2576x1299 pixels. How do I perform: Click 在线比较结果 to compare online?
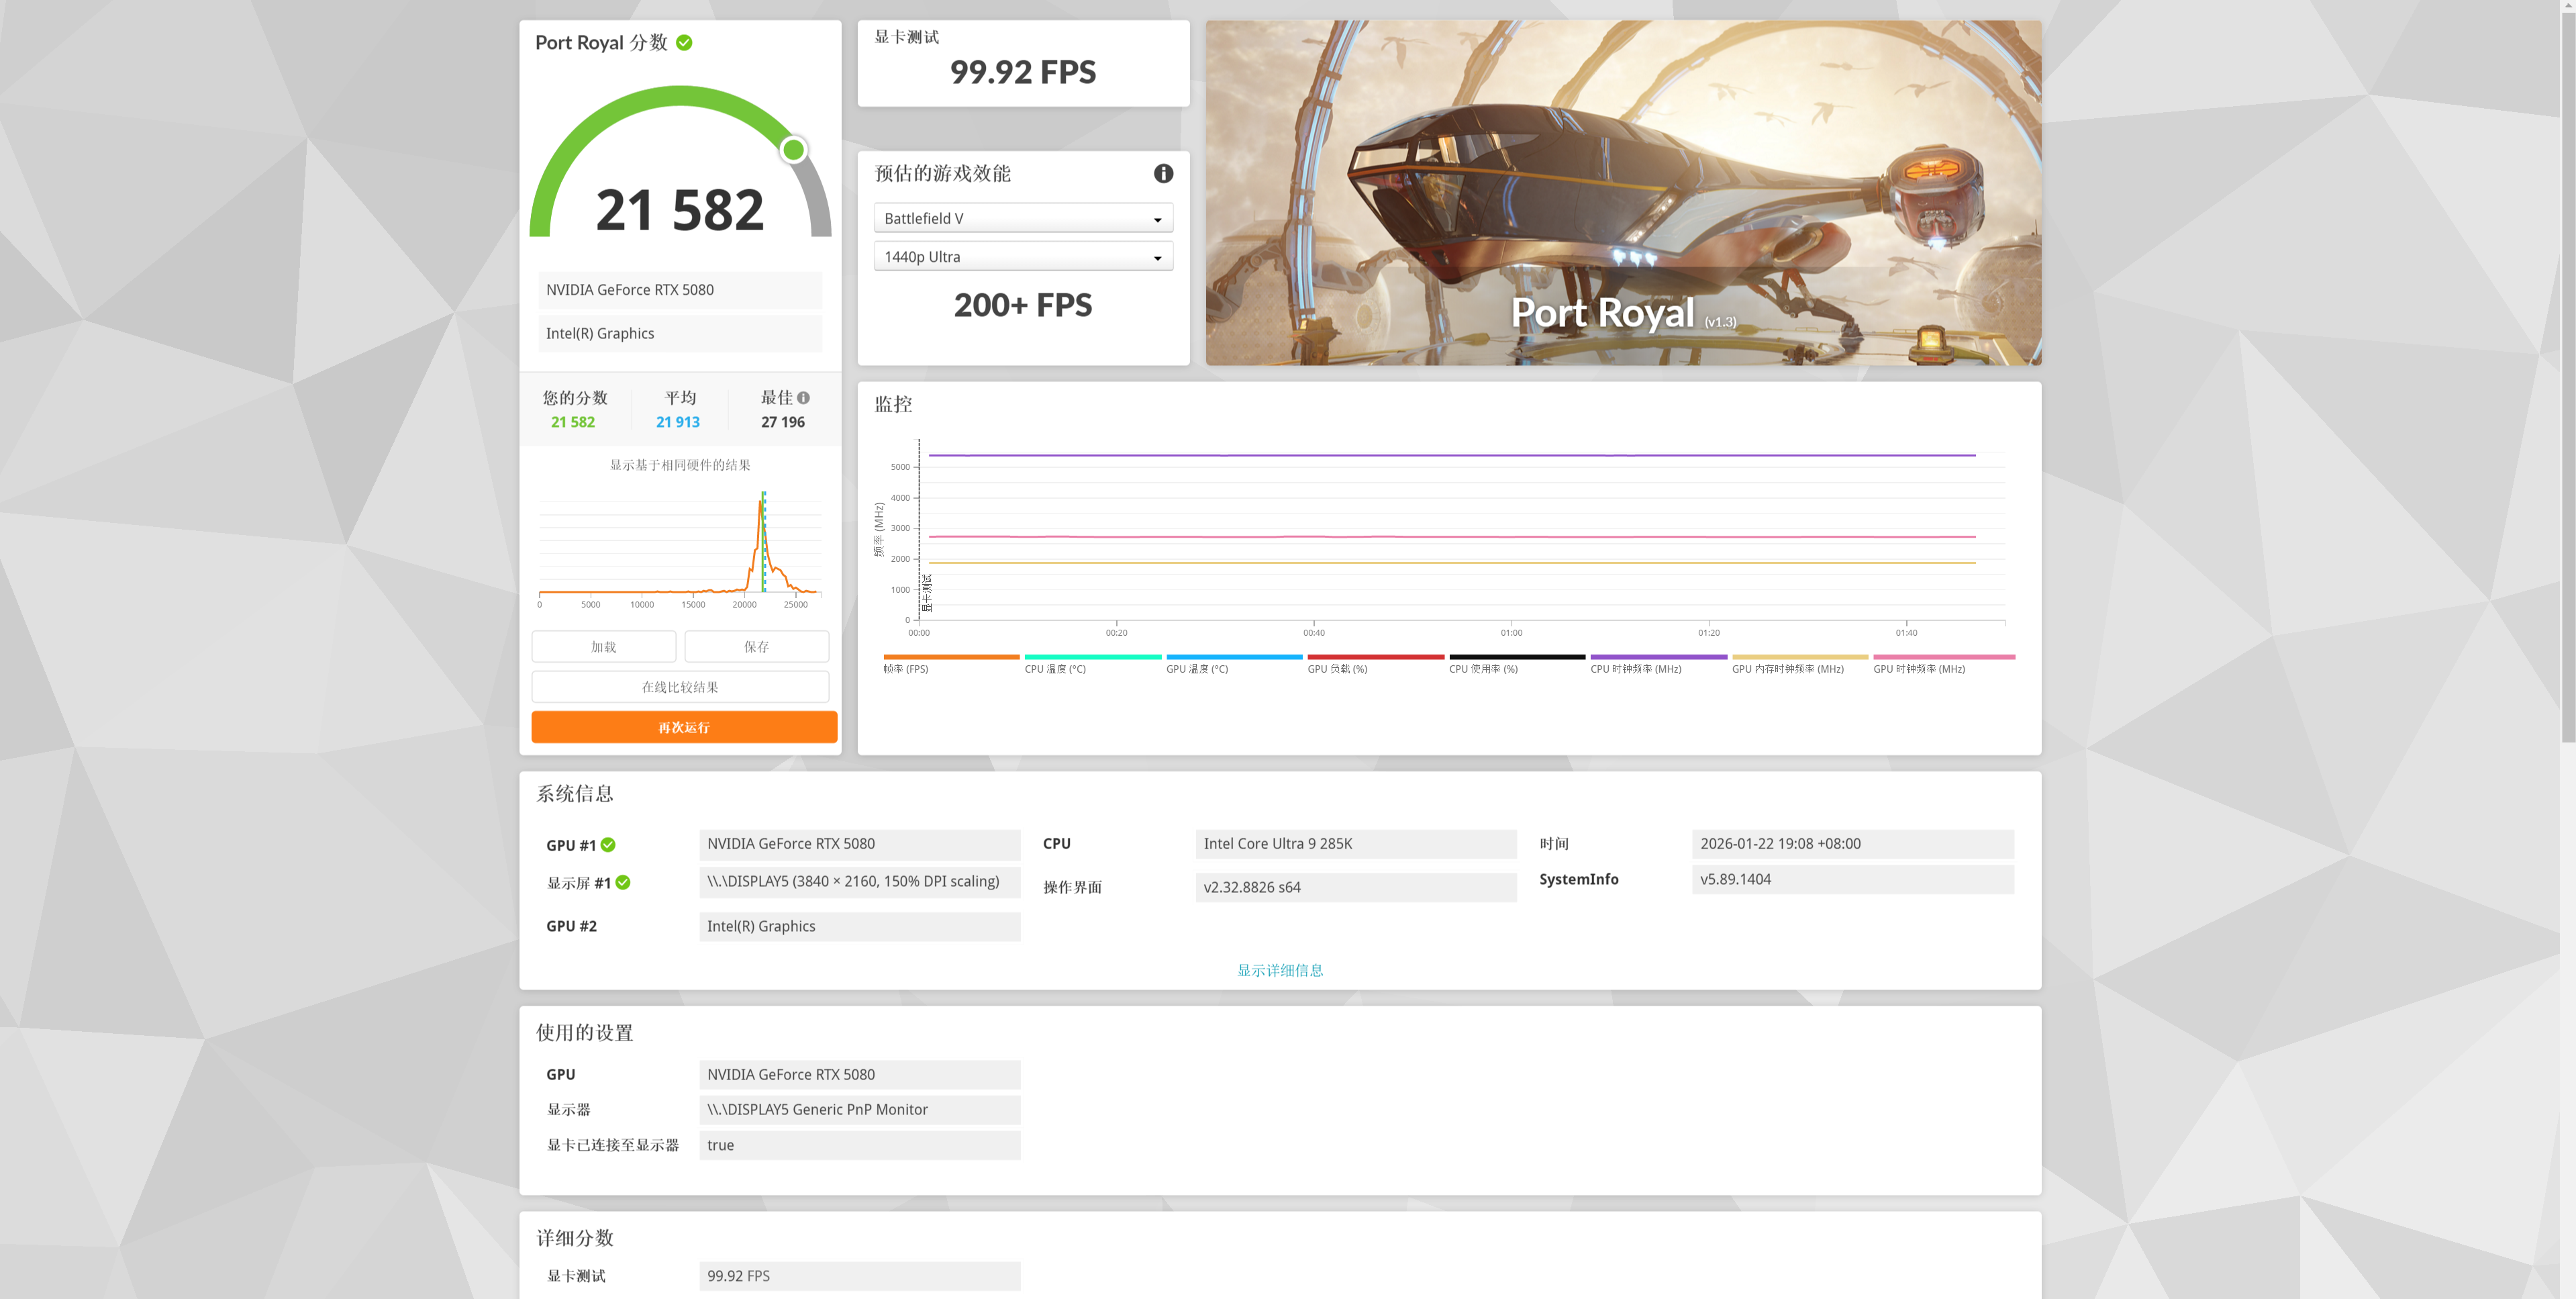pyautogui.click(x=680, y=687)
